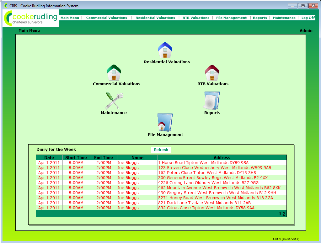This screenshot has height=243, width=321.
Task: Select address 300 Generic Street Rowley Regis
Action: click(213, 177)
